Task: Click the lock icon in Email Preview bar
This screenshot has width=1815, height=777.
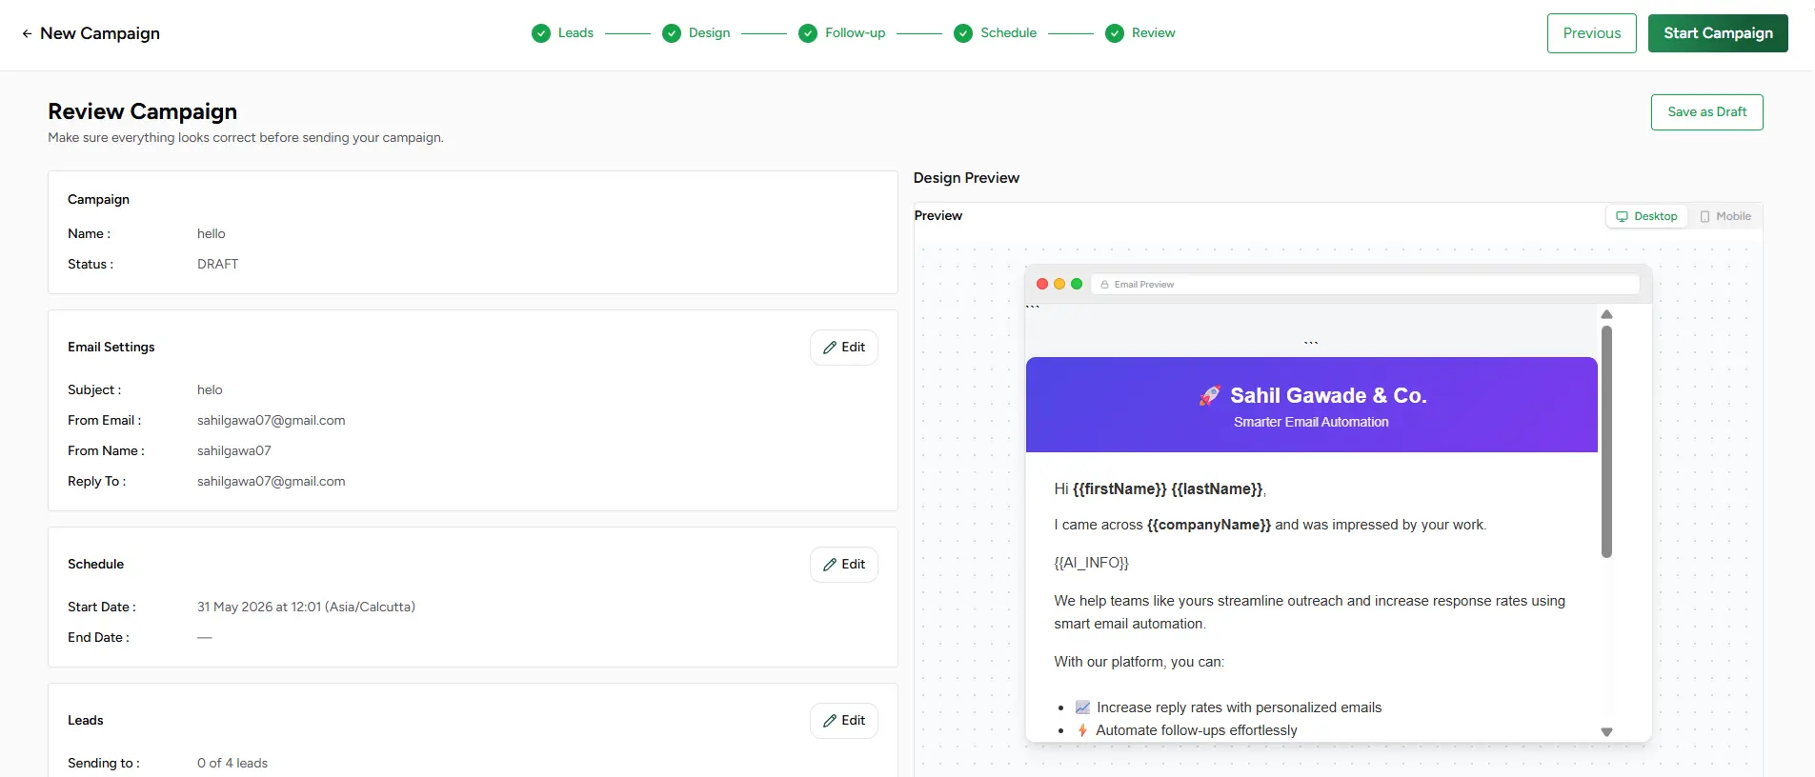Action: pos(1105,285)
